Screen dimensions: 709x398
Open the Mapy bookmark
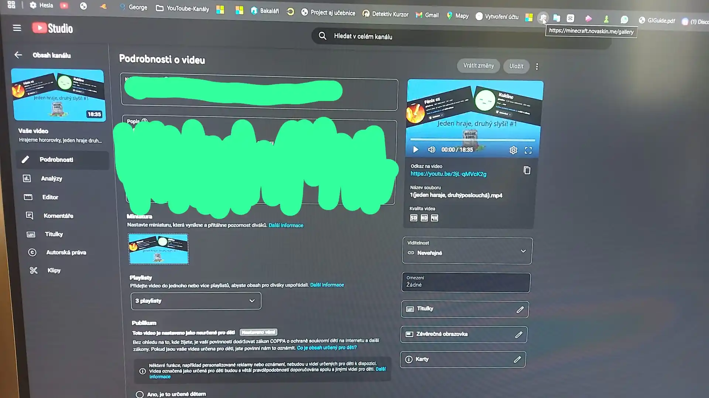458,16
